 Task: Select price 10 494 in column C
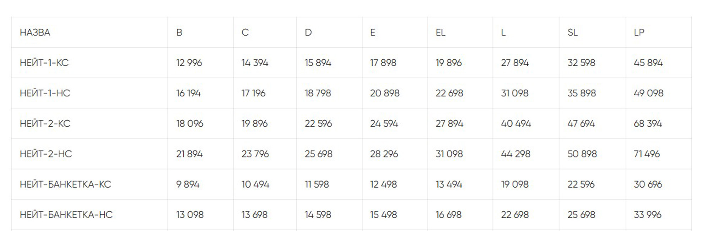tap(255, 184)
